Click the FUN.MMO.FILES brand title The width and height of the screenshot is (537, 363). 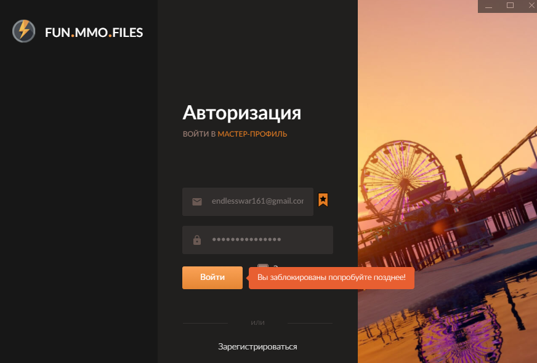94,33
